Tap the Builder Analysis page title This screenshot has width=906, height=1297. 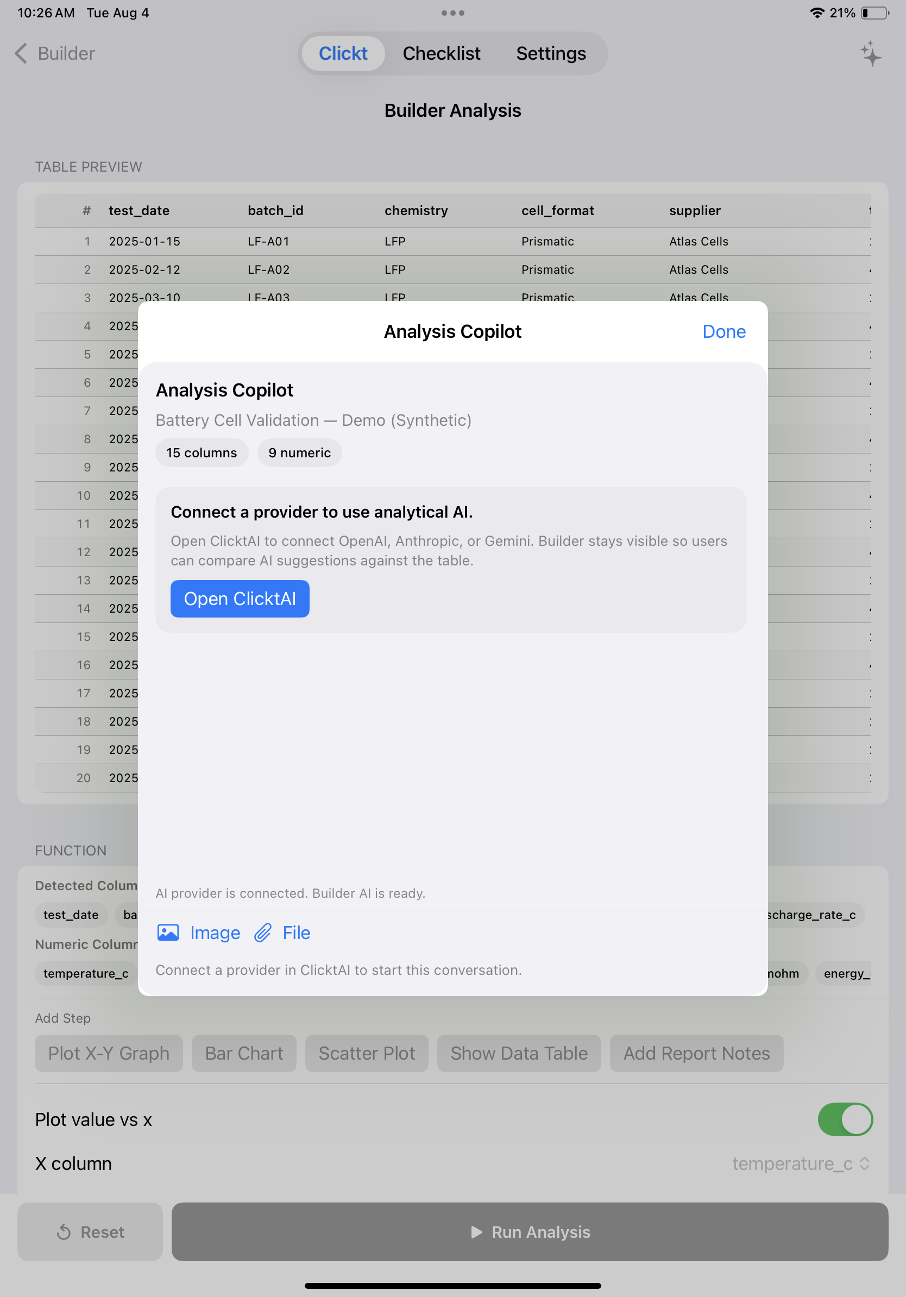452,111
